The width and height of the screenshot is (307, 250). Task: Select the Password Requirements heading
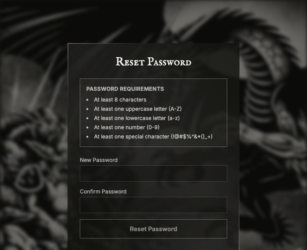[x=125, y=89]
